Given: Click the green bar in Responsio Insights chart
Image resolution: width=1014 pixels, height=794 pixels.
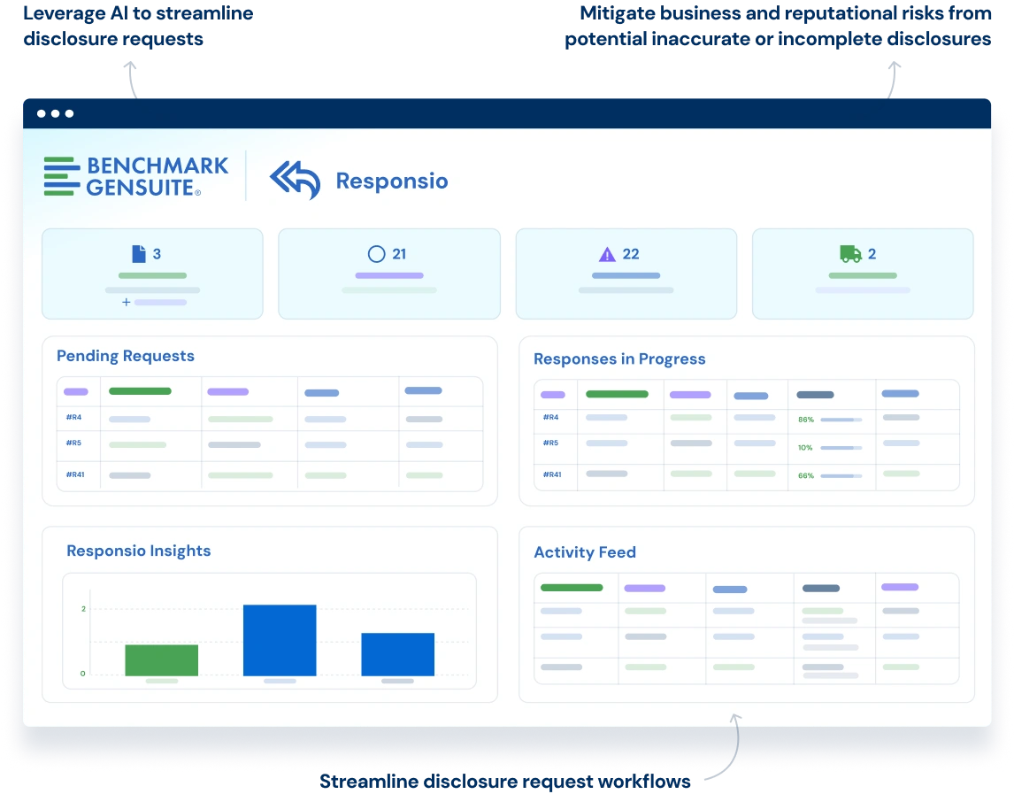Looking at the screenshot, I should coord(162,660).
